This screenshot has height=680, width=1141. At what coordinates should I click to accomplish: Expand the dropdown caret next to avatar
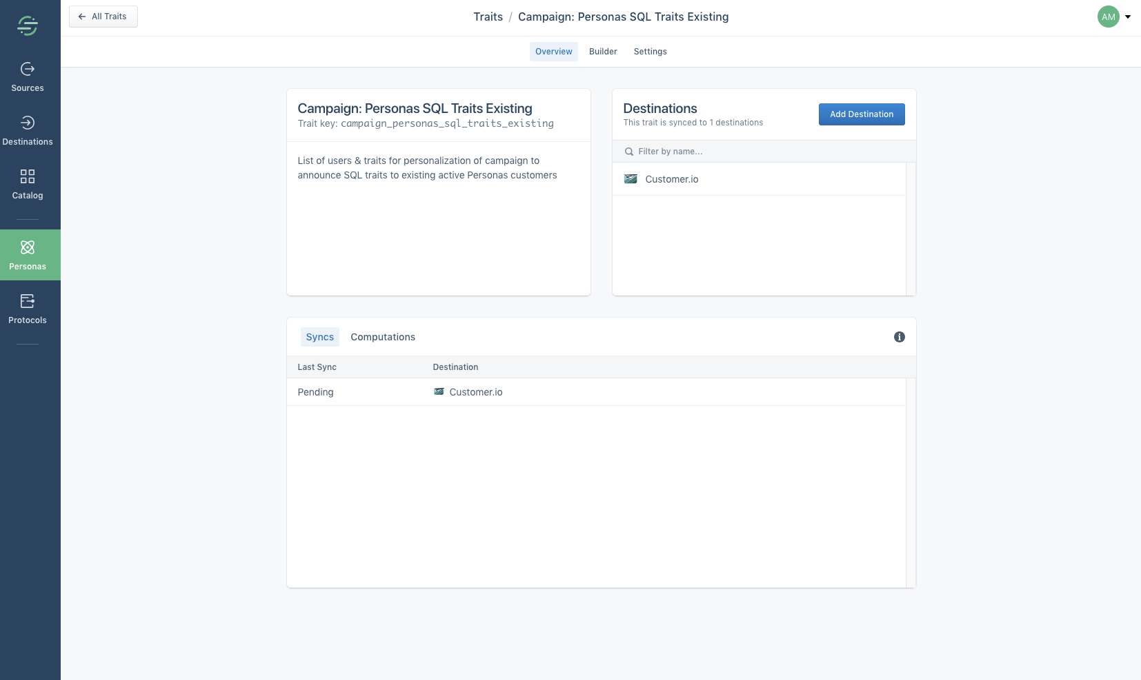(x=1127, y=17)
